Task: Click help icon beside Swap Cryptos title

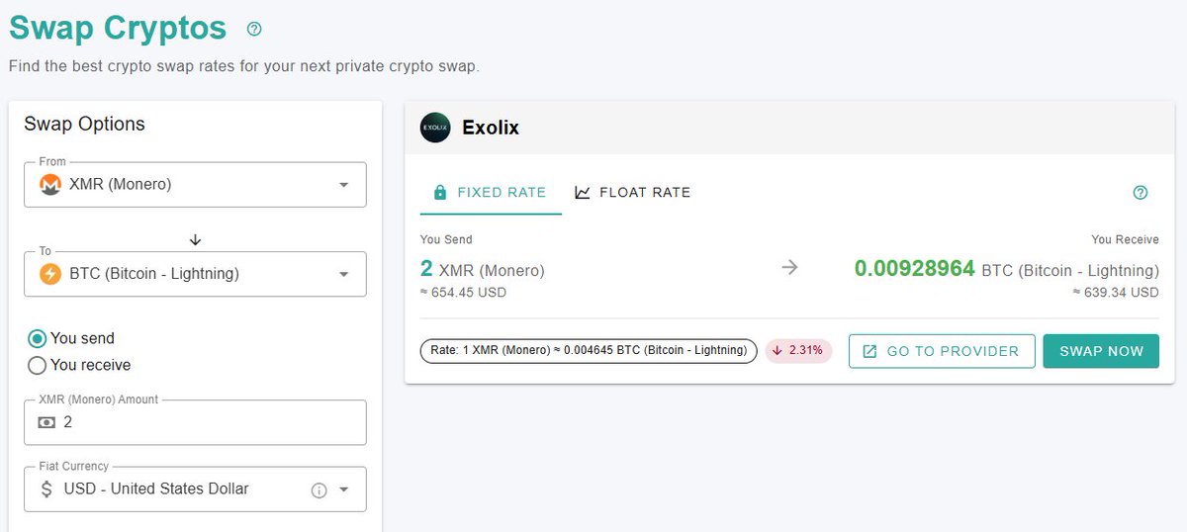Action: tap(254, 30)
